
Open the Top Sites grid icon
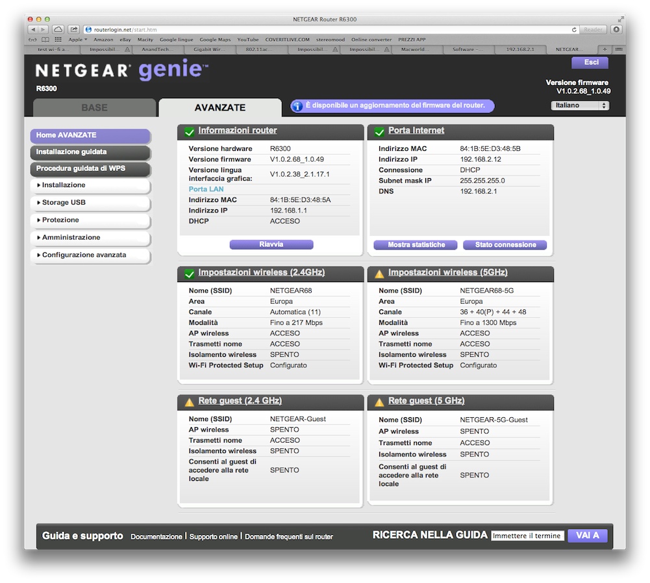(x=58, y=40)
